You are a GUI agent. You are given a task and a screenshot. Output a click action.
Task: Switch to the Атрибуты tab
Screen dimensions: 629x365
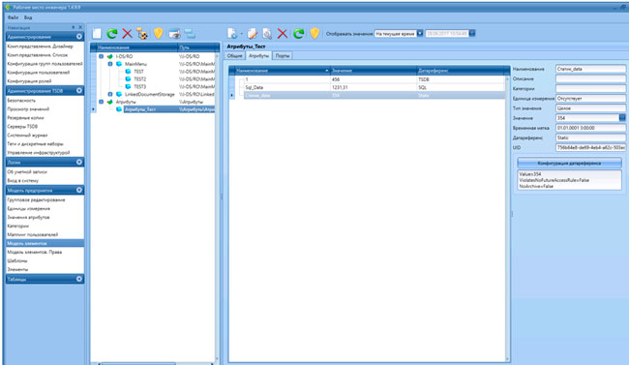[258, 56]
